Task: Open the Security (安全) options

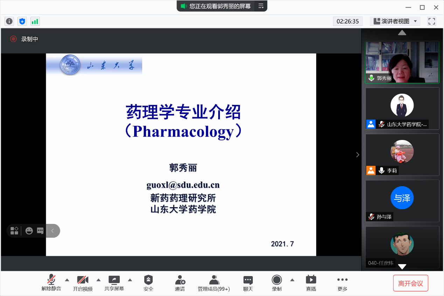Action: [148, 283]
